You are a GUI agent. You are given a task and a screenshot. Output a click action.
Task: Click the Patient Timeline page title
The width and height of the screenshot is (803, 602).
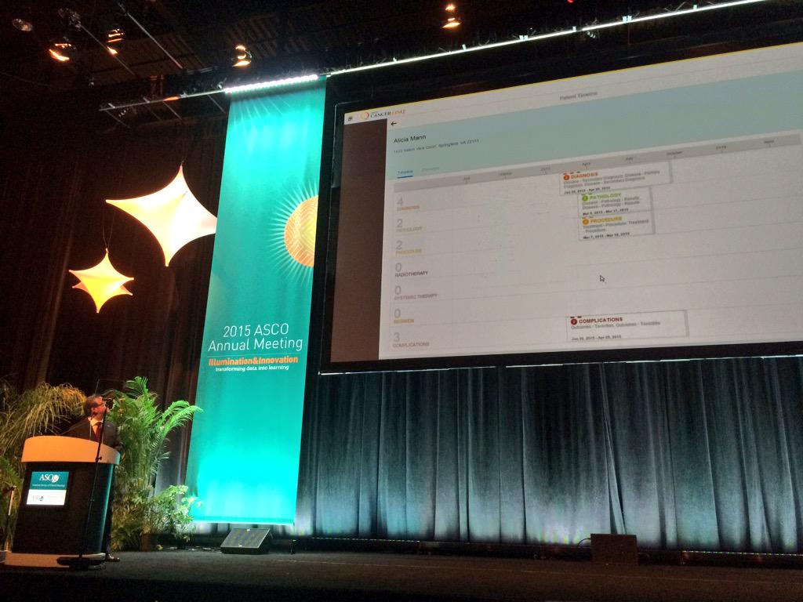pyautogui.click(x=578, y=96)
